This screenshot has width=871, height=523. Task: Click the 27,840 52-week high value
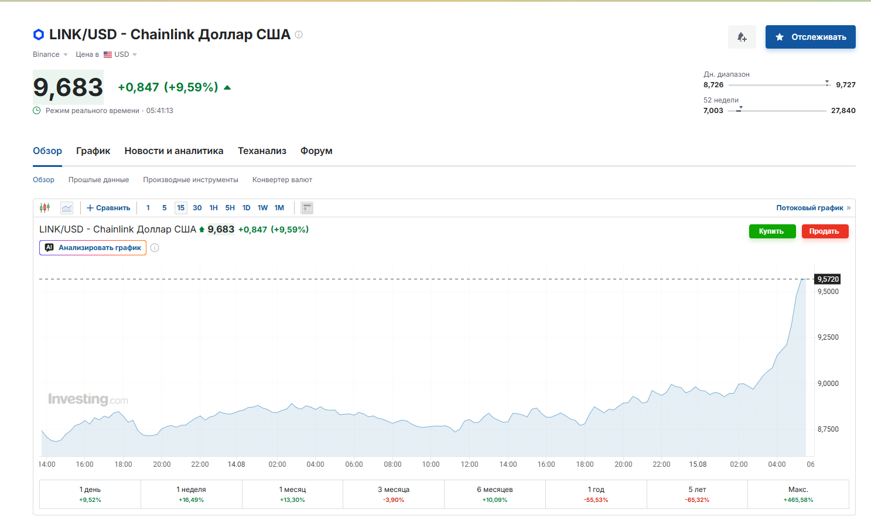(x=843, y=111)
